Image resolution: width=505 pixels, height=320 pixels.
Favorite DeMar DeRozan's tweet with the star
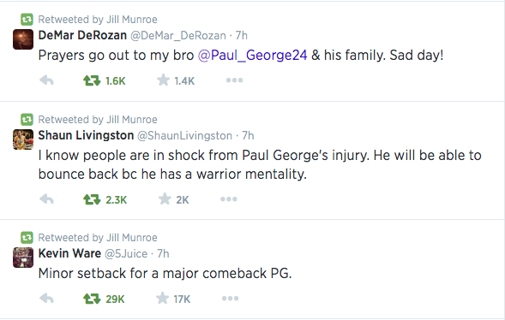point(163,80)
